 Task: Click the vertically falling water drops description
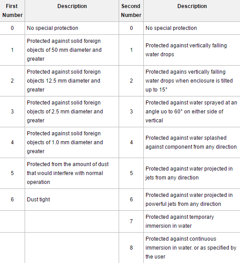coord(186,50)
